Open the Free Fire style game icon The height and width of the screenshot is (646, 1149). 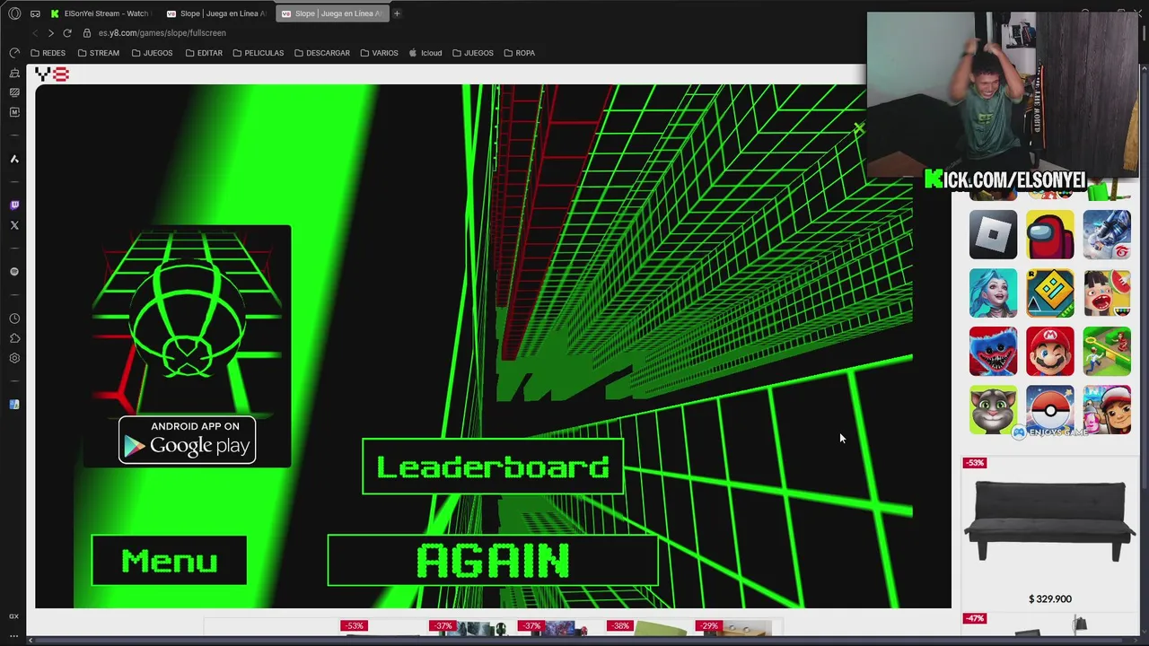click(1107, 235)
